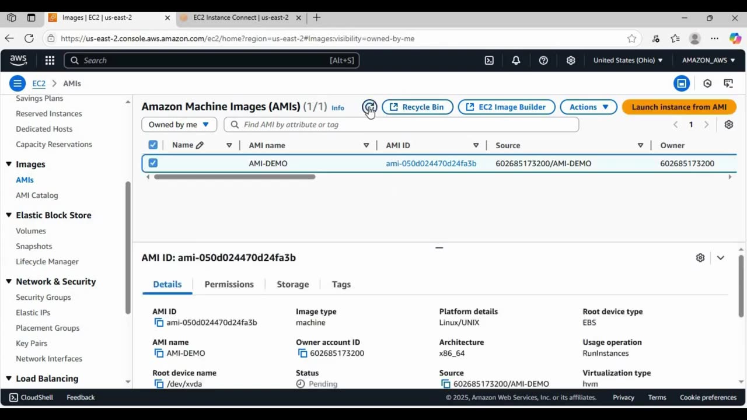Focus the Find AMI by attribute field
The width and height of the screenshot is (747, 420).
point(402,124)
